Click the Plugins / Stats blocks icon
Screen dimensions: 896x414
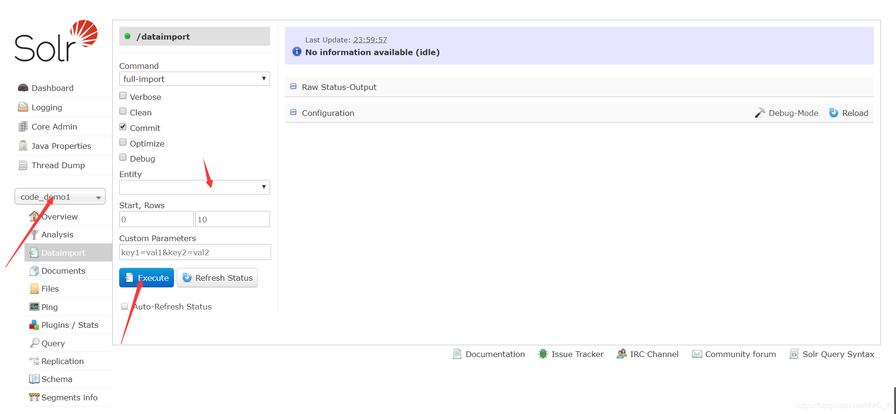(x=34, y=325)
